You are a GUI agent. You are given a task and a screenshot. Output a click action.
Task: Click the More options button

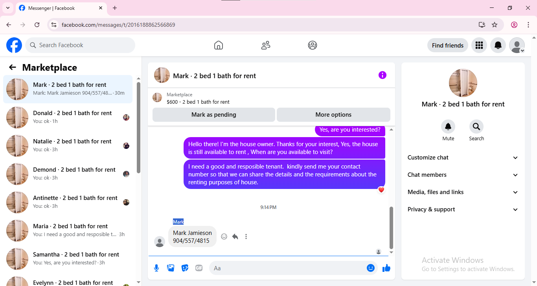333,115
